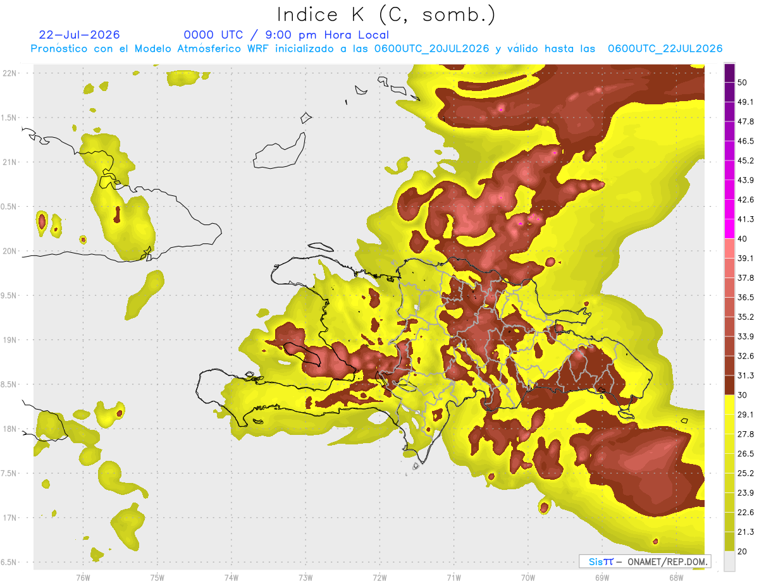The image size is (759, 586).
Task: Select the magenta swatch between 40 and 41.3
Action: [729, 229]
